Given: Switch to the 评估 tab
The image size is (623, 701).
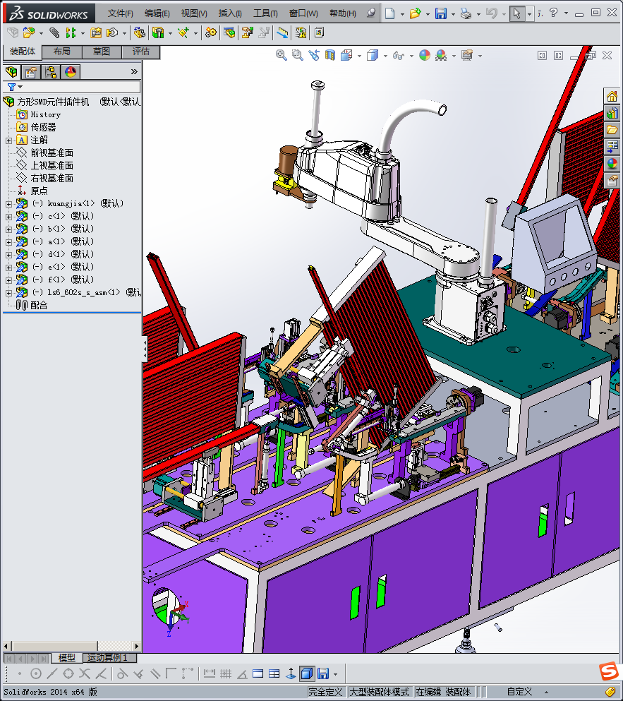Looking at the screenshot, I should pyautogui.click(x=141, y=52).
